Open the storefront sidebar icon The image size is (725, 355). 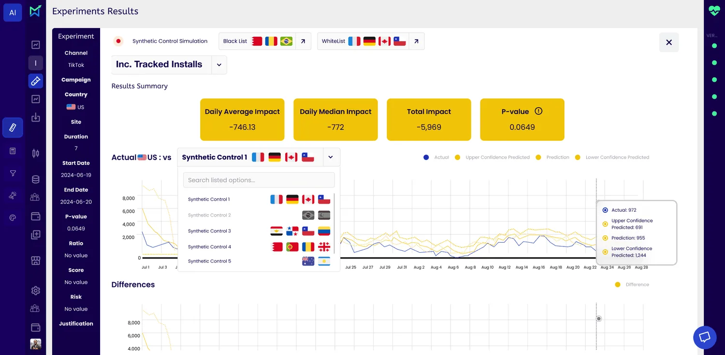point(35,260)
